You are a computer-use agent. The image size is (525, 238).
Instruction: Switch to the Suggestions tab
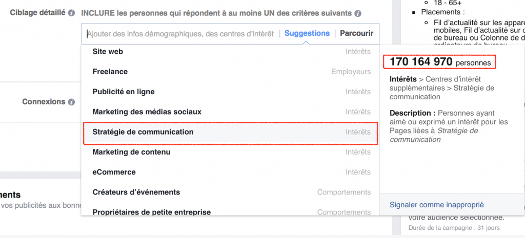tap(307, 33)
